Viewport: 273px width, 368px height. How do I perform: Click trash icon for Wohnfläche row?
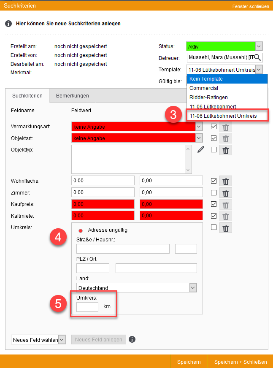tap(226, 181)
